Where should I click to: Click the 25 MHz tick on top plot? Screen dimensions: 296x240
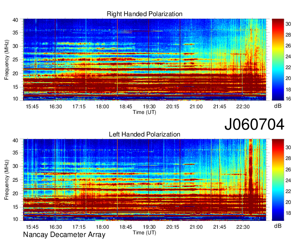point(16,60)
